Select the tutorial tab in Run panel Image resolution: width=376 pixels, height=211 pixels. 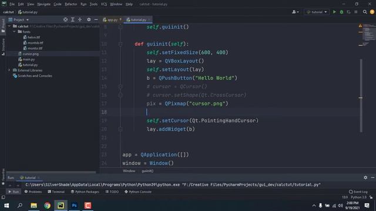30,178
